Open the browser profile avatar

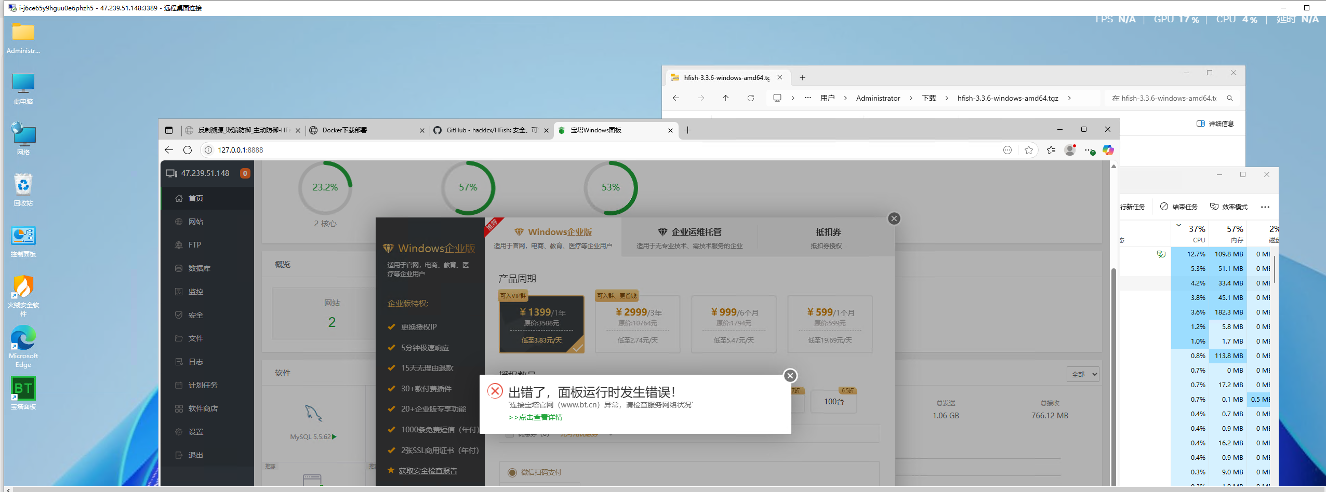pyautogui.click(x=1070, y=150)
